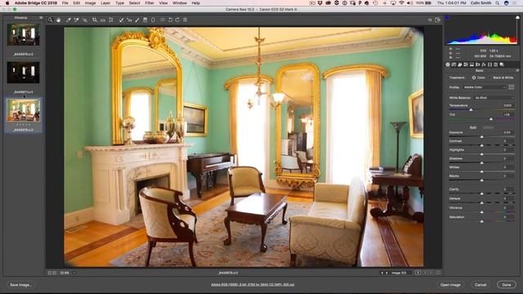Open the Image menu
523x294 pixels.
(x=90, y=3)
